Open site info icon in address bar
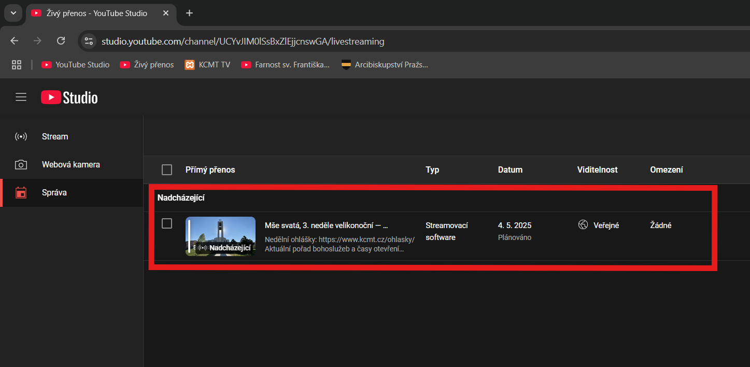 (x=89, y=41)
